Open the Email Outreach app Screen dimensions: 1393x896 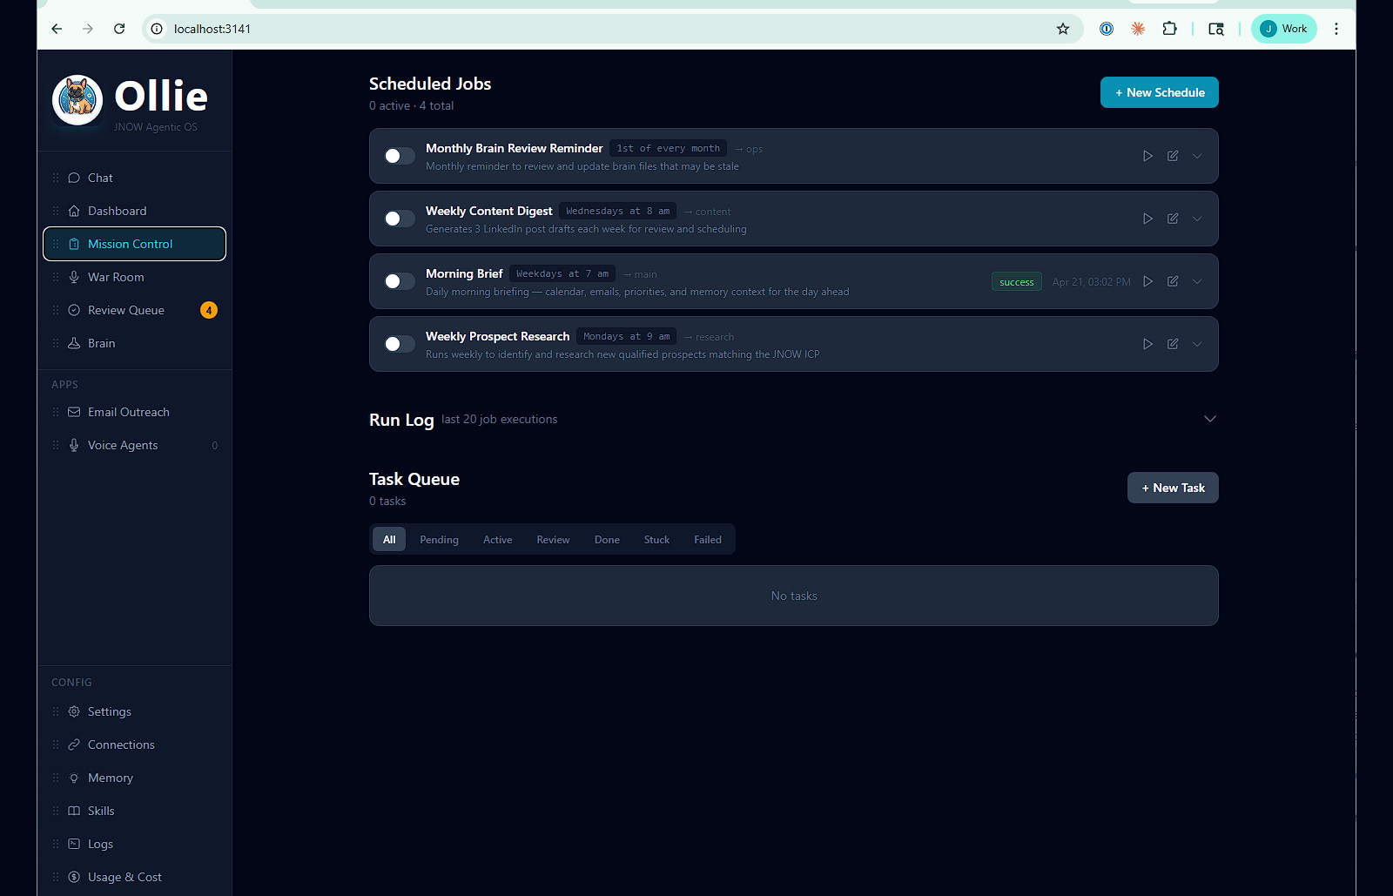click(134, 412)
